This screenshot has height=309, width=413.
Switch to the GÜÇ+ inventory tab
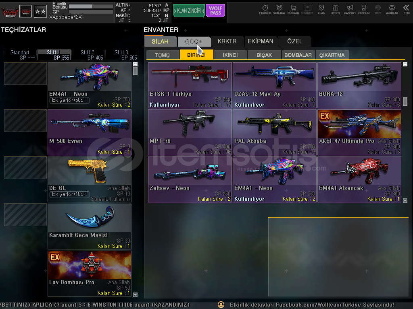point(194,41)
